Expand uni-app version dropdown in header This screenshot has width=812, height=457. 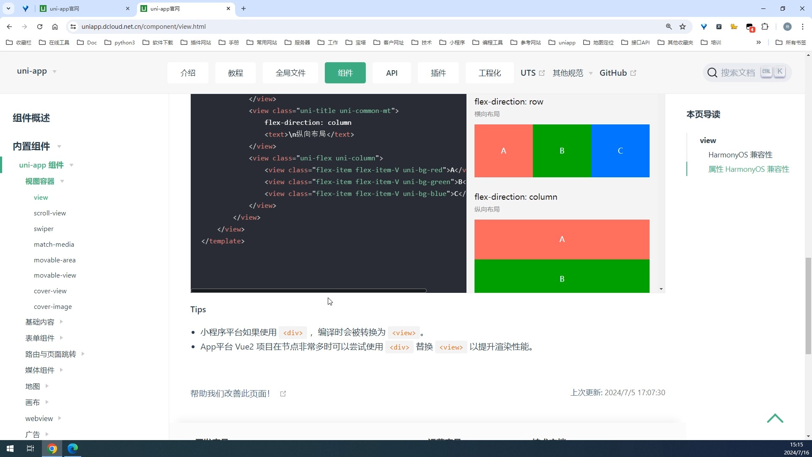point(37,71)
